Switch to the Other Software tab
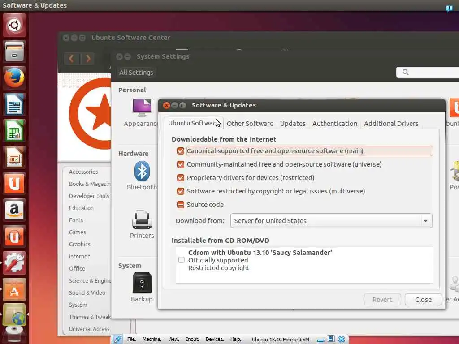The image size is (459, 344). pos(250,124)
